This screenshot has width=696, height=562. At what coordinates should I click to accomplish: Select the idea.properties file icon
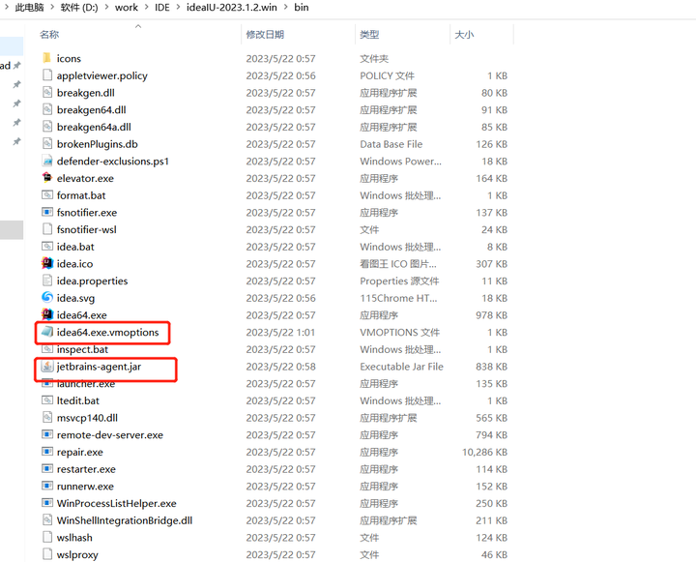[47, 281]
